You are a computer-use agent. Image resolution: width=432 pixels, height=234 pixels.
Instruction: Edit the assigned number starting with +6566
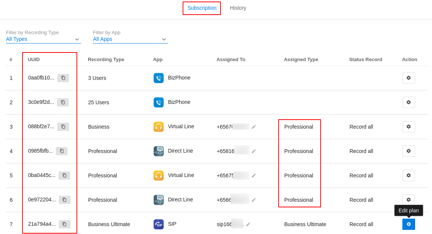pos(254,200)
